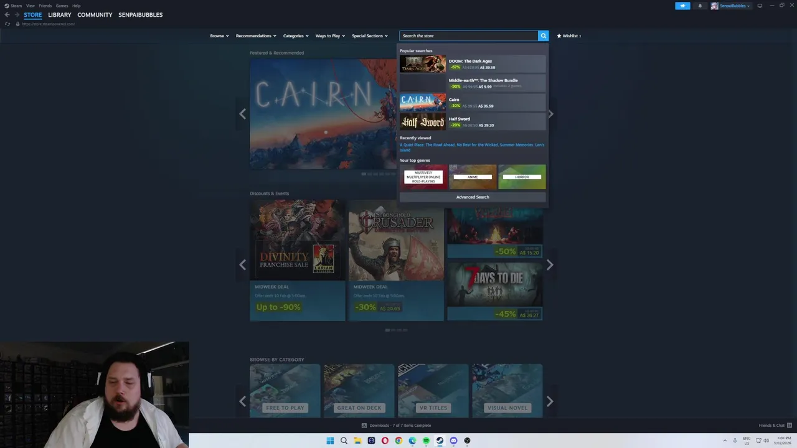Expand the Categories dropdown
The image size is (797, 448).
coord(295,35)
